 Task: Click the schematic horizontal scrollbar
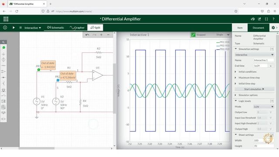click(x=36, y=148)
